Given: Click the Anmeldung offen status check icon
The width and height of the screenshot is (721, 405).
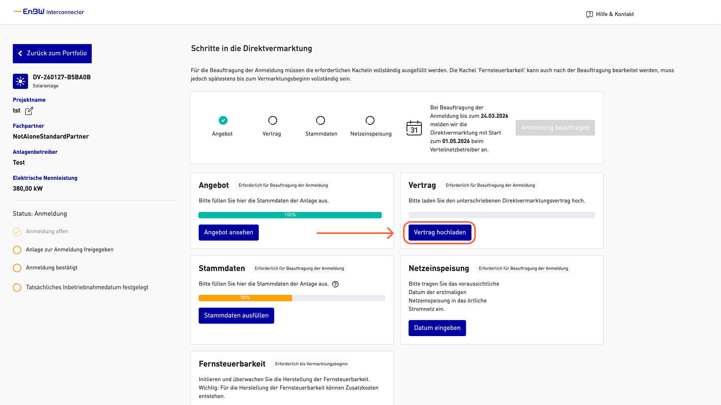Looking at the screenshot, I should point(17,232).
